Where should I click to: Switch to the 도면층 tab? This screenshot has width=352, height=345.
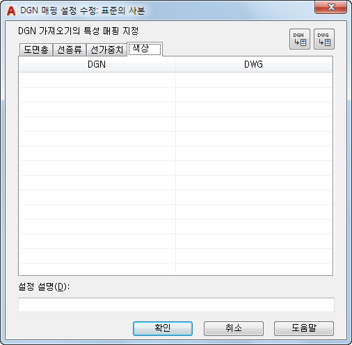(36, 49)
